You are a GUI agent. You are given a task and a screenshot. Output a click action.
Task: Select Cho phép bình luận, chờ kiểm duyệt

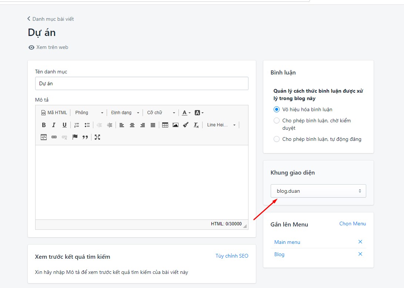277,120
